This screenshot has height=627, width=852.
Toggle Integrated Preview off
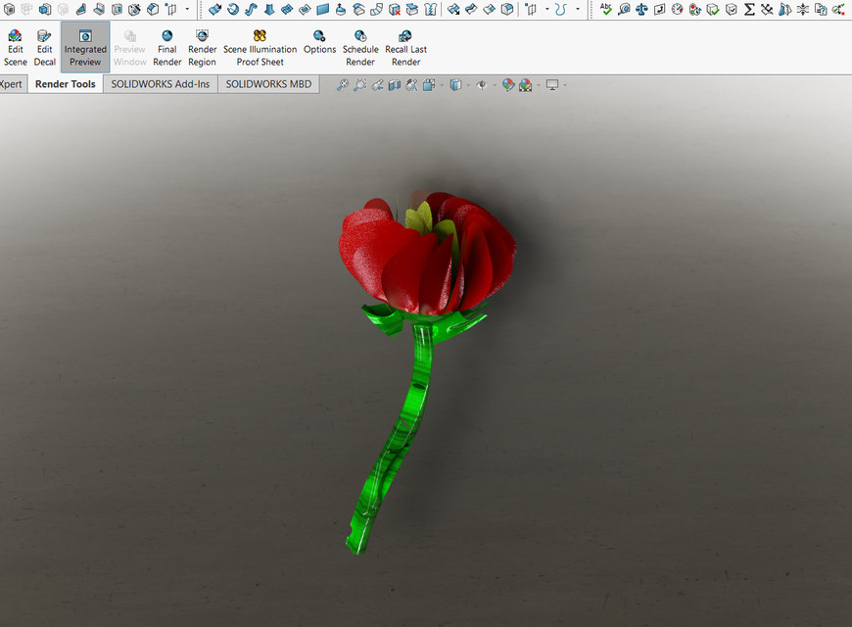pos(84,46)
